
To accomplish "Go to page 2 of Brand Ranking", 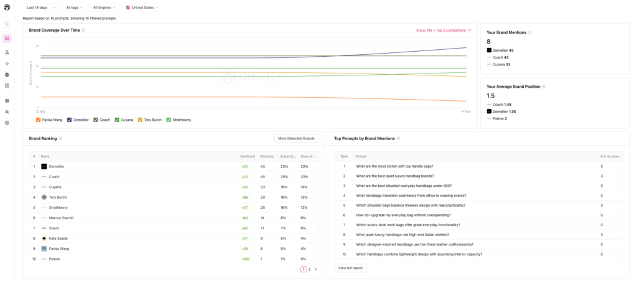I will click(310, 269).
